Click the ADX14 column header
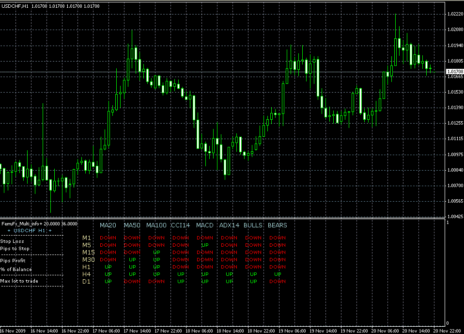Image resolution: width=464 pixels, height=334 pixels. pos(228,225)
